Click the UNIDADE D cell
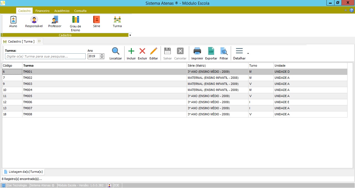The height and width of the screenshot is (188, 355). [x=310, y=72]
